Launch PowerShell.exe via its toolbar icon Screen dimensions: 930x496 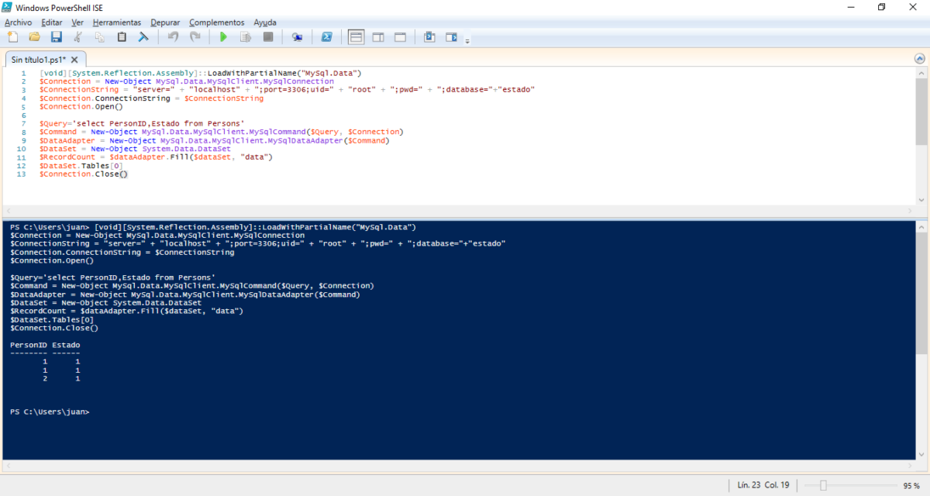(327, 36)
